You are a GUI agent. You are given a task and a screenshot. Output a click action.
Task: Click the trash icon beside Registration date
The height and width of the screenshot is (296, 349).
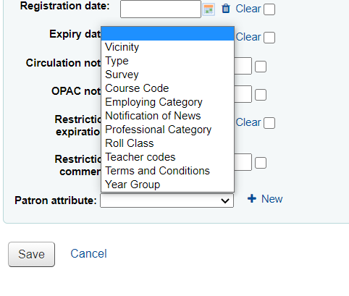click(x=226, y=9)
